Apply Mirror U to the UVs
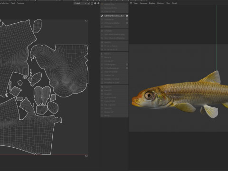This screenshot has height=171, width=228. pyautogui.click(x=114, y=54)
